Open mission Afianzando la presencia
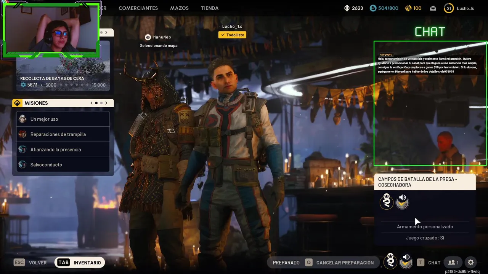488x274 pixels. (63, 150)
